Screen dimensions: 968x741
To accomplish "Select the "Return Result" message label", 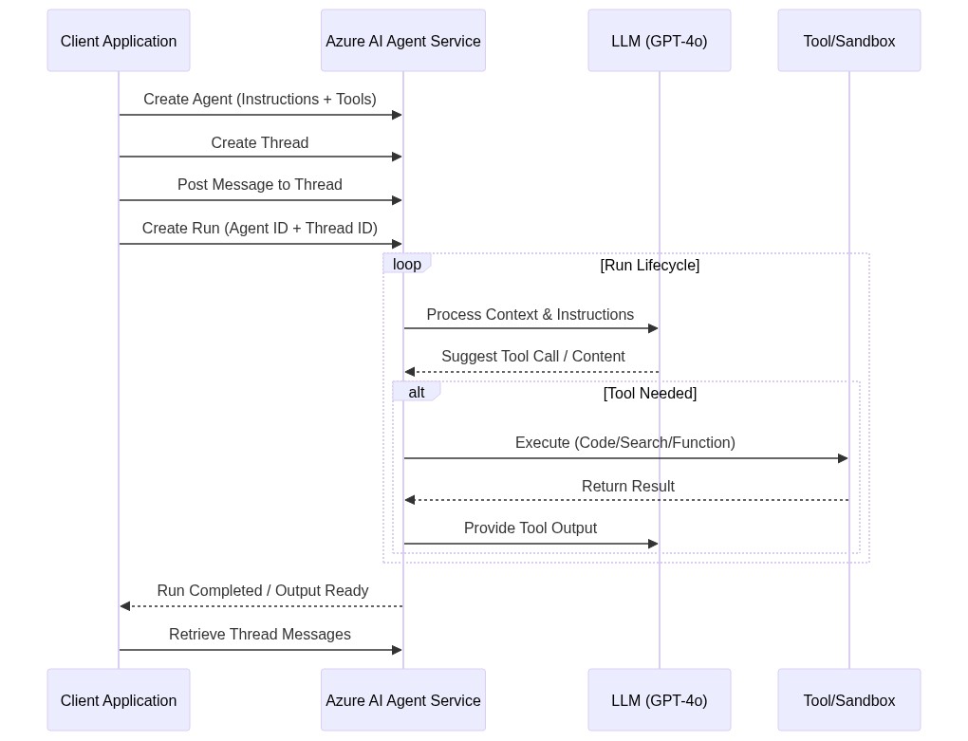I will pyautogui.click(x=628, y=487).
